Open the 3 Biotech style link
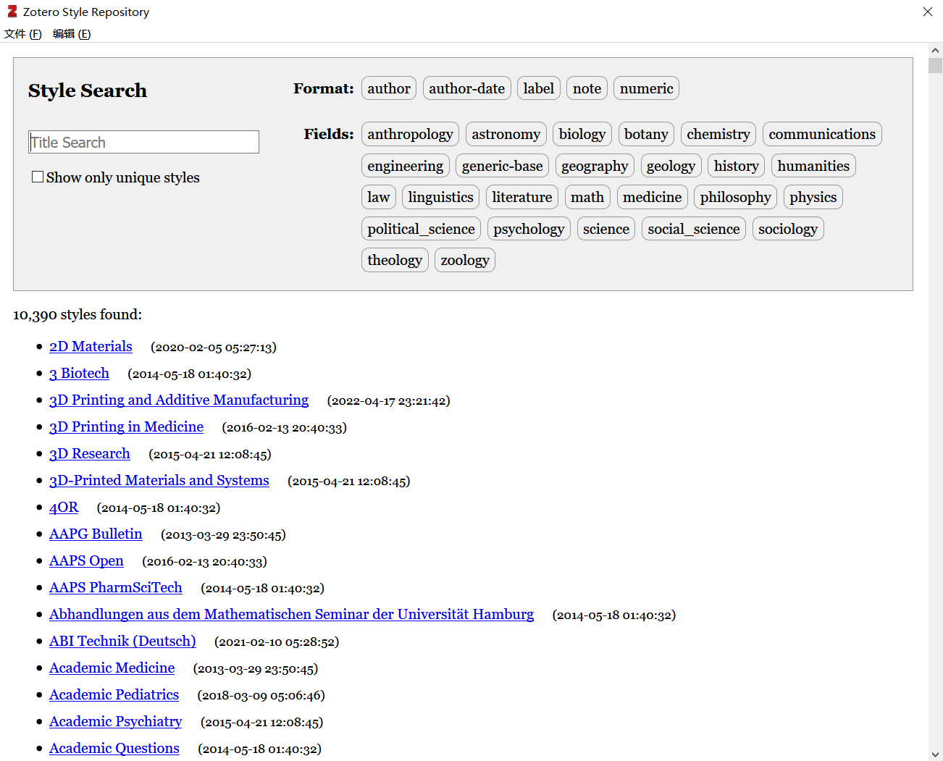This screenshot has height=761, width=943. tap(79, 373)
